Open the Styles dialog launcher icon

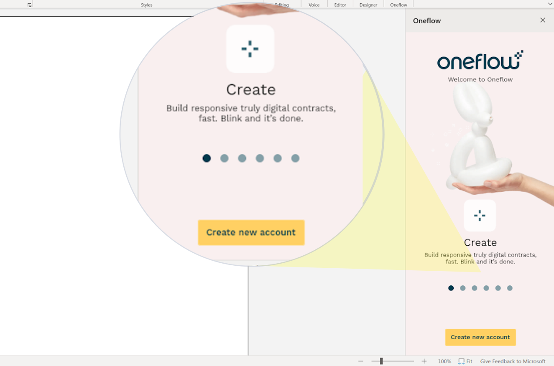point(29,5)
